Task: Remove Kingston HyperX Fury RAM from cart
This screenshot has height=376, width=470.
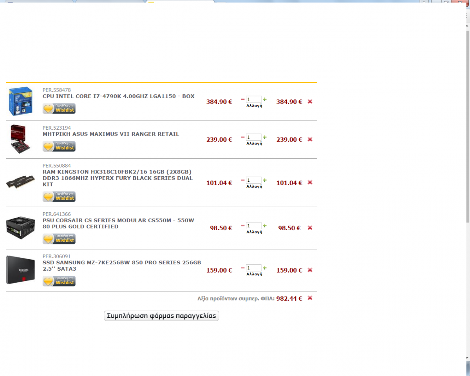Action: click(x=310, y=183)
